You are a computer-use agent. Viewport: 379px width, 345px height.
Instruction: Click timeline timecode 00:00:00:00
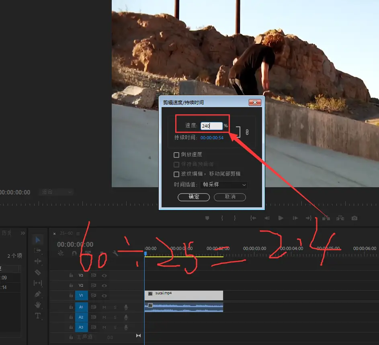(x=75, y=244)
